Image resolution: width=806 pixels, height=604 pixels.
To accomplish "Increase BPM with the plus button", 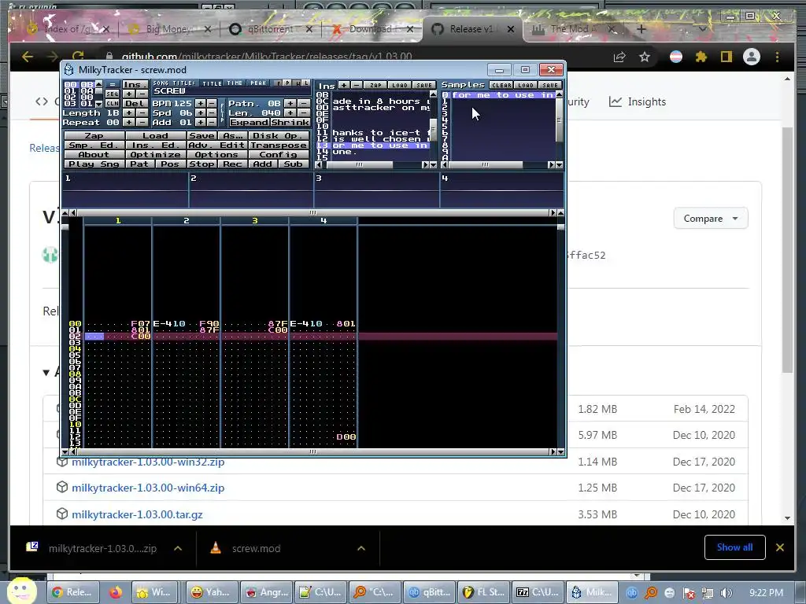I will (x=201, y=103).
